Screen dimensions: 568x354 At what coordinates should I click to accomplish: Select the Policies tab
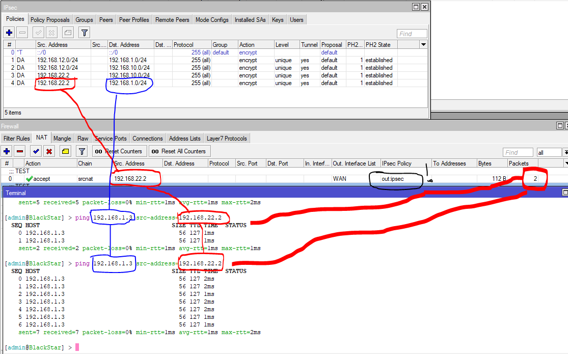click(x=15, y=19)
